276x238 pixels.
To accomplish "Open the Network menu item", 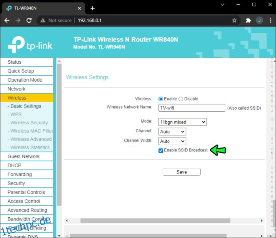I will pyautogui.click(x=27, y=89).
